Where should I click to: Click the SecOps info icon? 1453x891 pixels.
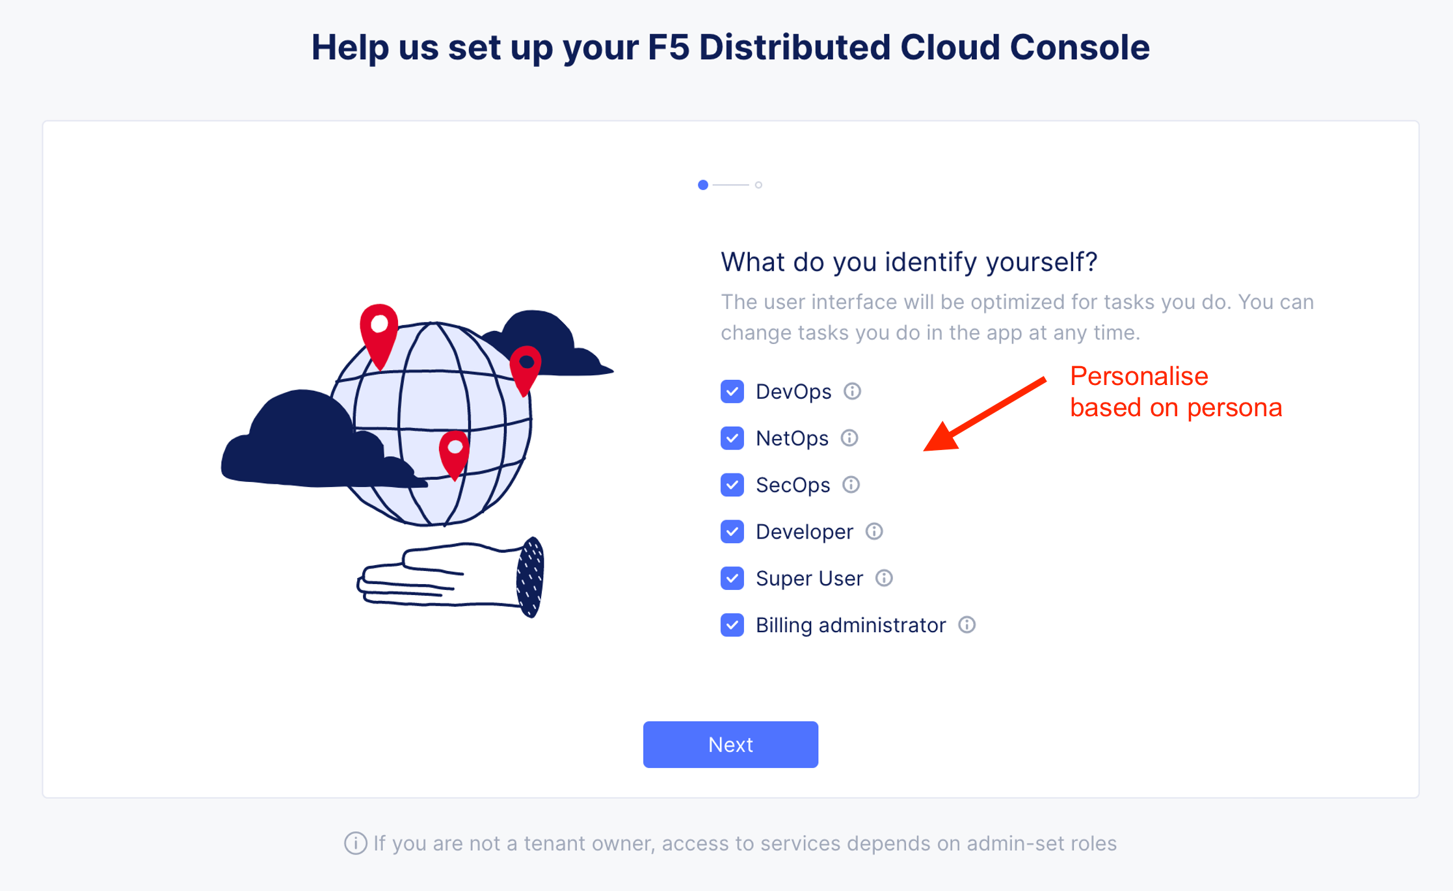851,485
